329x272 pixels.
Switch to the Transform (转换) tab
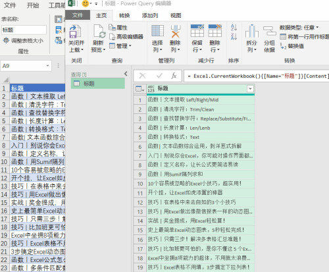pyautogui.click(x=124, y=16)
